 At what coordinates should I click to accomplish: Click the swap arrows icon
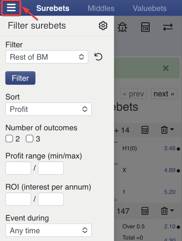click(168, 27)
